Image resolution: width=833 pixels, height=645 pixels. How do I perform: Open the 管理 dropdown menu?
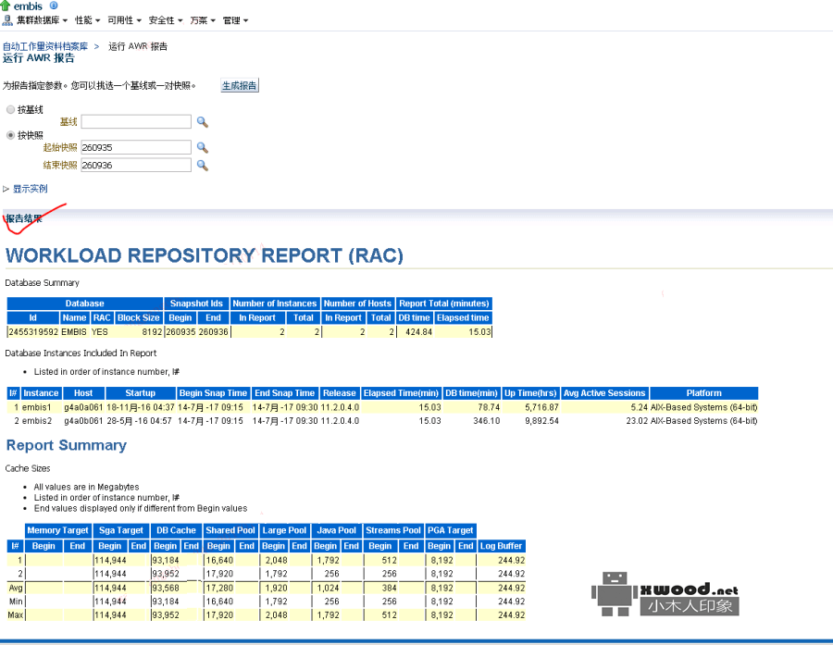point(235,20)
